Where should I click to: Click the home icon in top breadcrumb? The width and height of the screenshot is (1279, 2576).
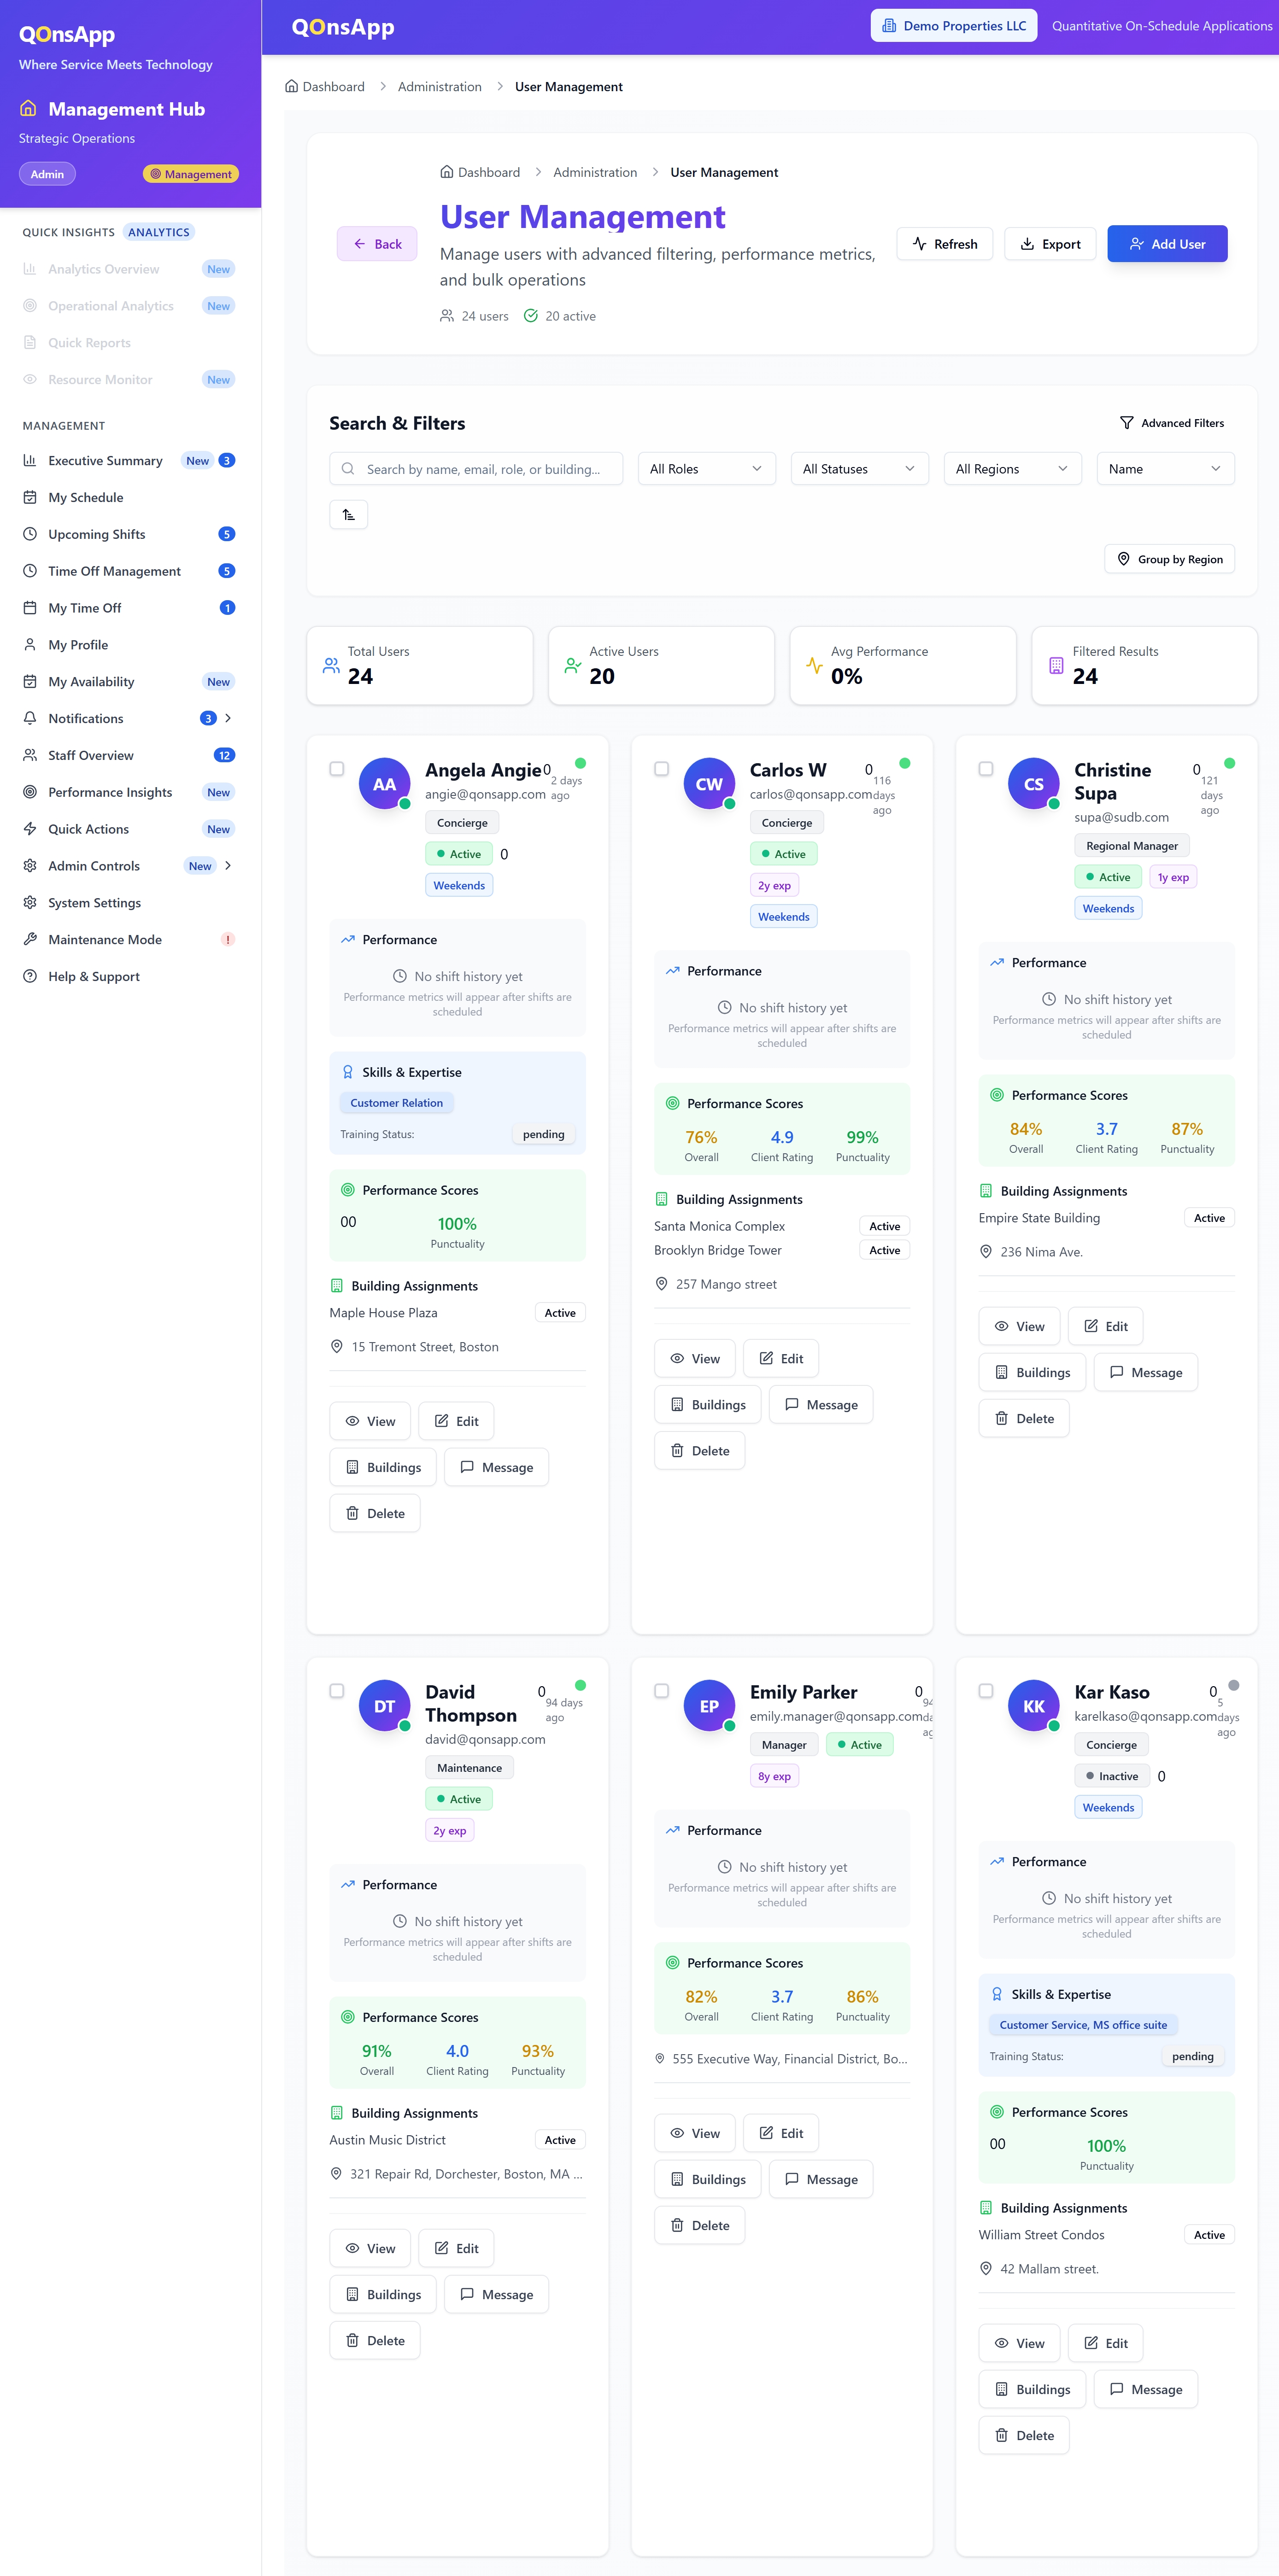click(x=291, y=87)
